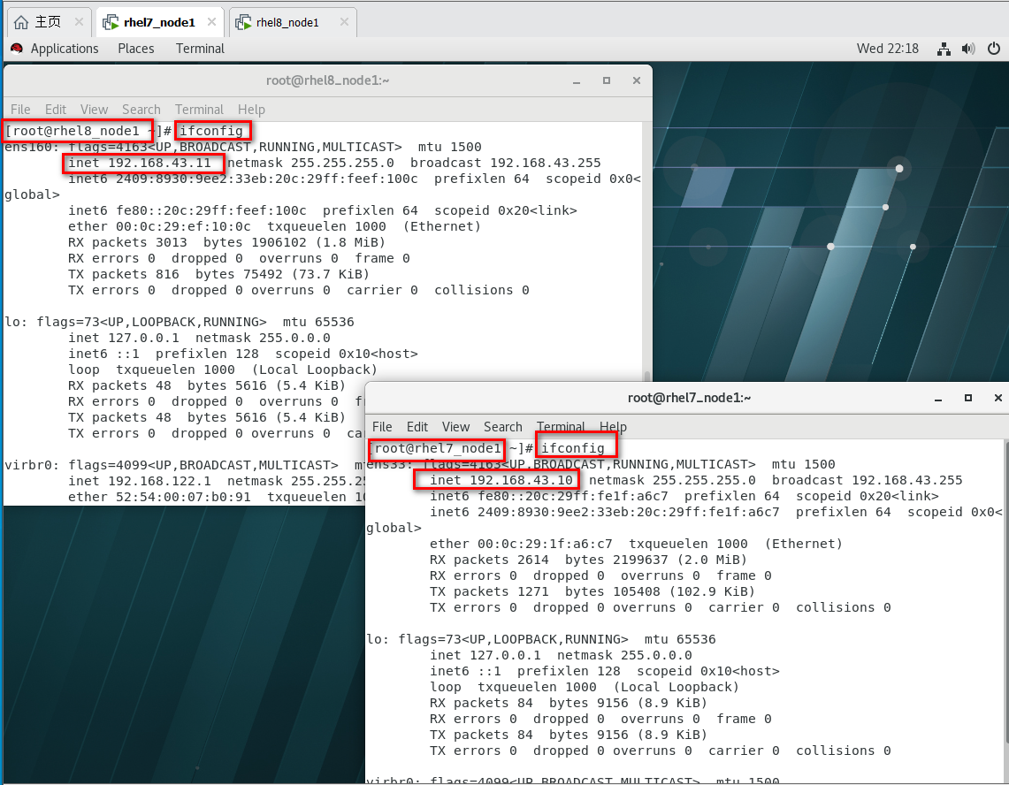Close the 主页 home tab
Screen dimensions: 1009x785
tap(79, 22)
